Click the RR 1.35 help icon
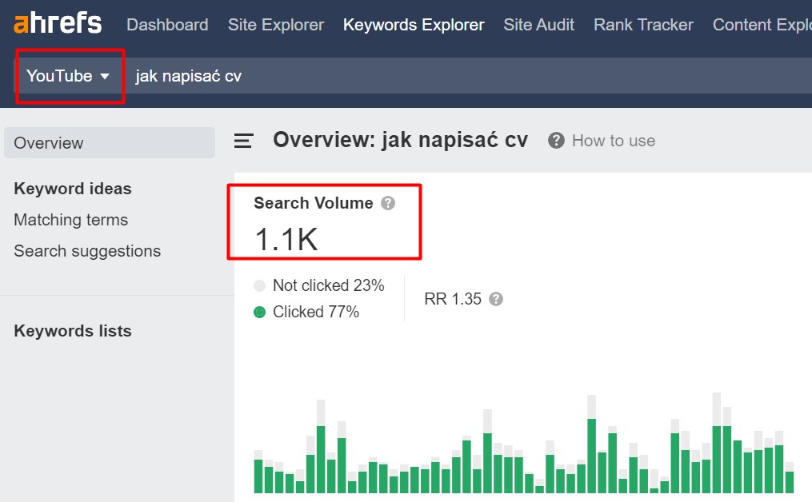 (x=496, y=299)
